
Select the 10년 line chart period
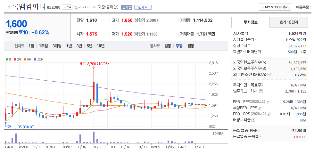pos(101,46)
